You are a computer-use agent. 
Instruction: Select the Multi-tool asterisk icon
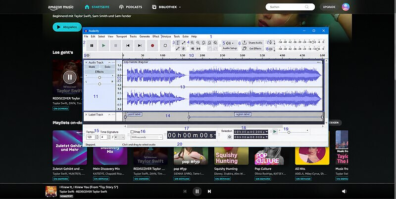tap(184, 48)
